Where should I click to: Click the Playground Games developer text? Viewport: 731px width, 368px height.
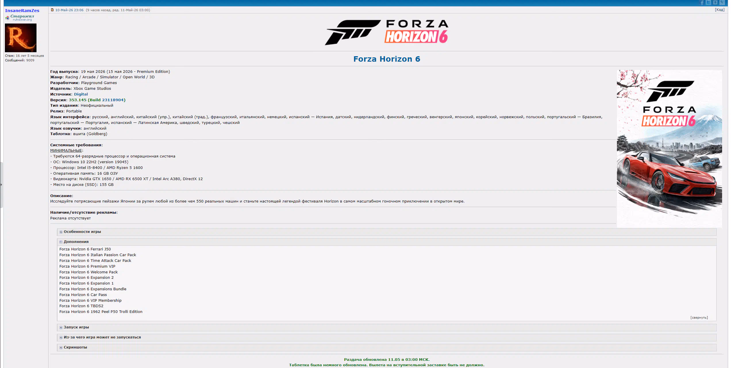99,83
